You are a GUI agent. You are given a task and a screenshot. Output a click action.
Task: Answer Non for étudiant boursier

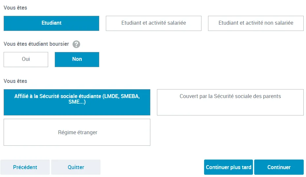(x=77, y=60)
